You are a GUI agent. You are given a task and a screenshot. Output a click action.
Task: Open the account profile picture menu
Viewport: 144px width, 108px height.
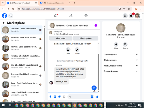pyautogui.click(x=137, y=16)
